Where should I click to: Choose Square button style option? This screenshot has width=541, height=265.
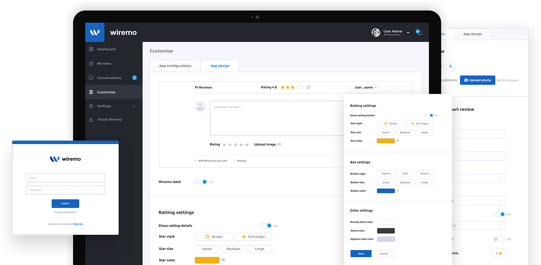tap(386, 173)
